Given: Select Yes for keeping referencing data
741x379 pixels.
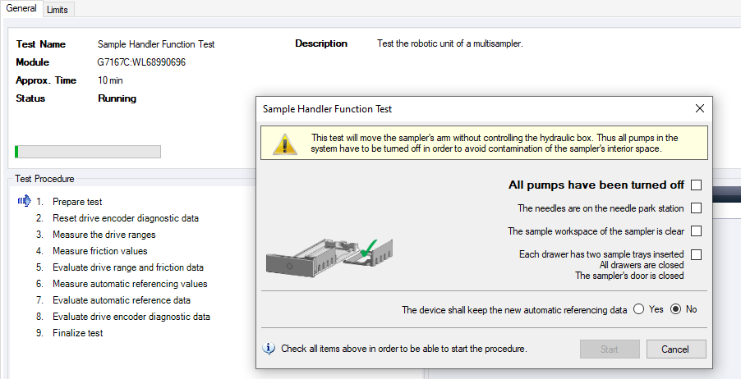Looking at the screenshot, I should click(x=637, y=310).
